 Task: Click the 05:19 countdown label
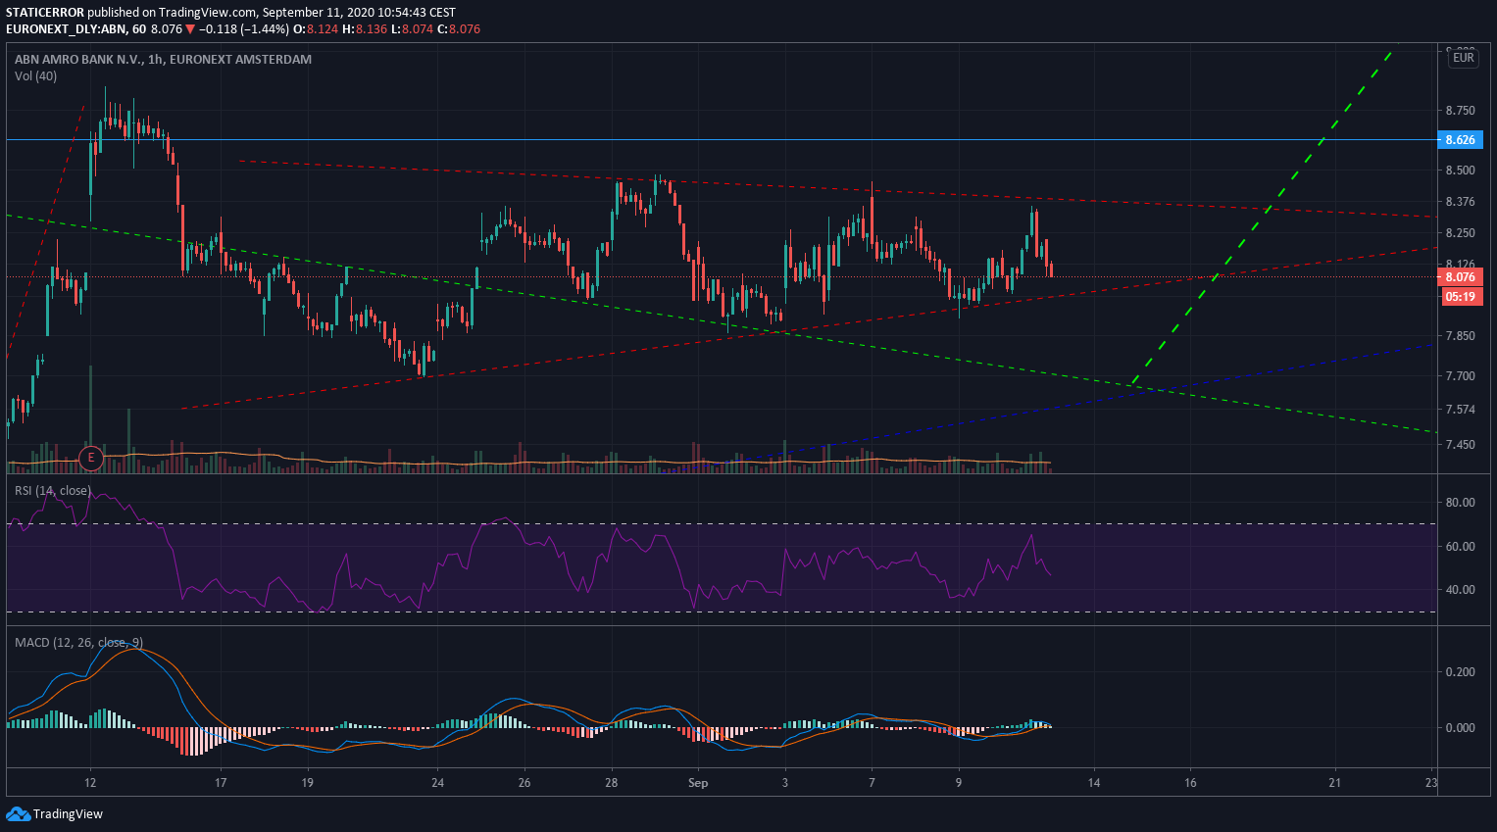tap(1460, 296)
